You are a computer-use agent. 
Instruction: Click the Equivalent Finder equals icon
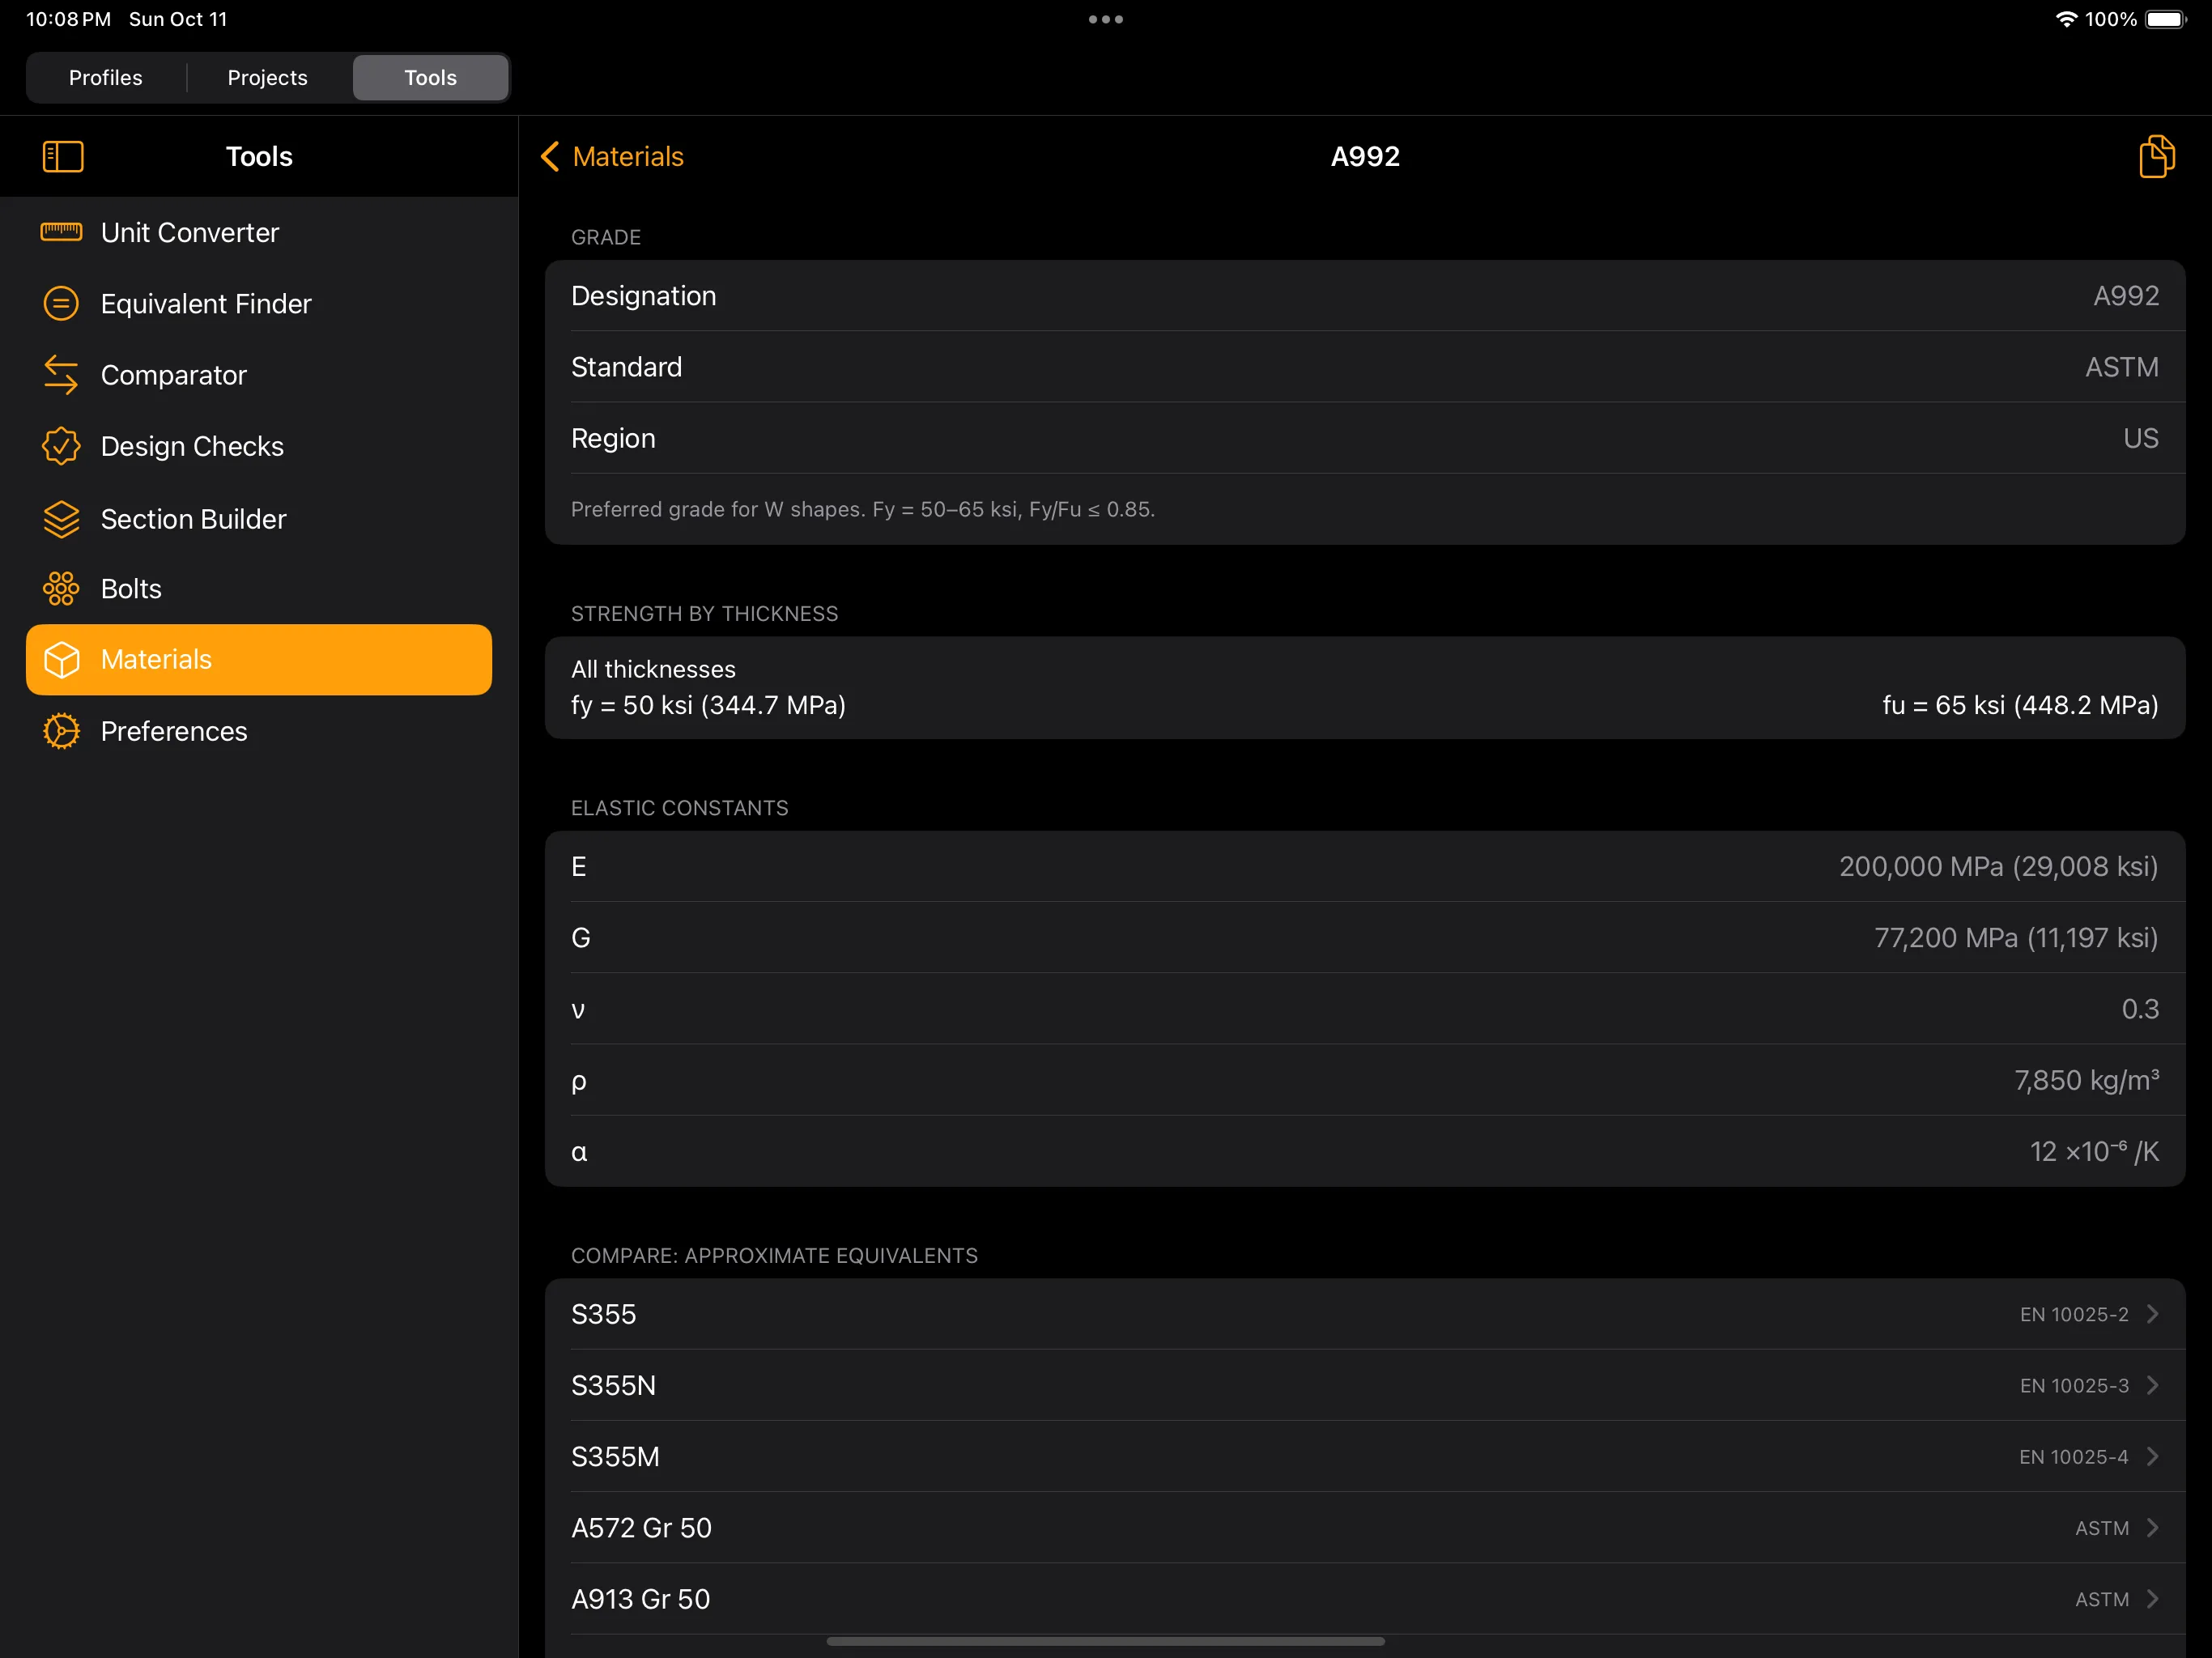(61, 303)
